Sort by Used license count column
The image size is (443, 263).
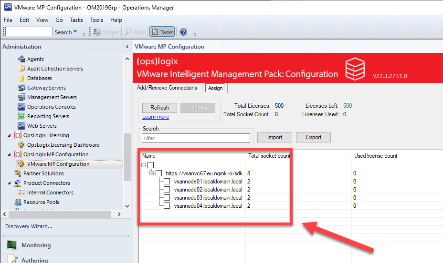tap(397, 156)
